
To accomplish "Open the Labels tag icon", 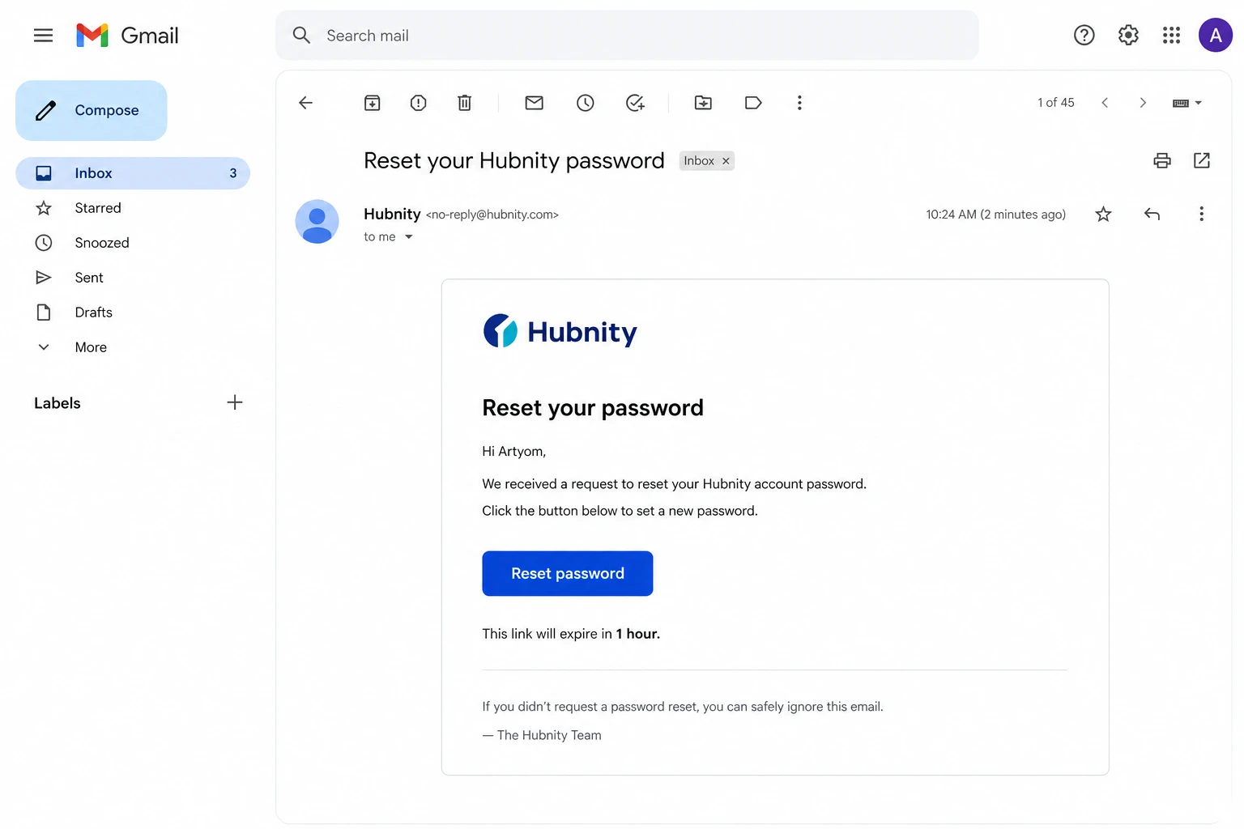I will [x=753, y=103].
